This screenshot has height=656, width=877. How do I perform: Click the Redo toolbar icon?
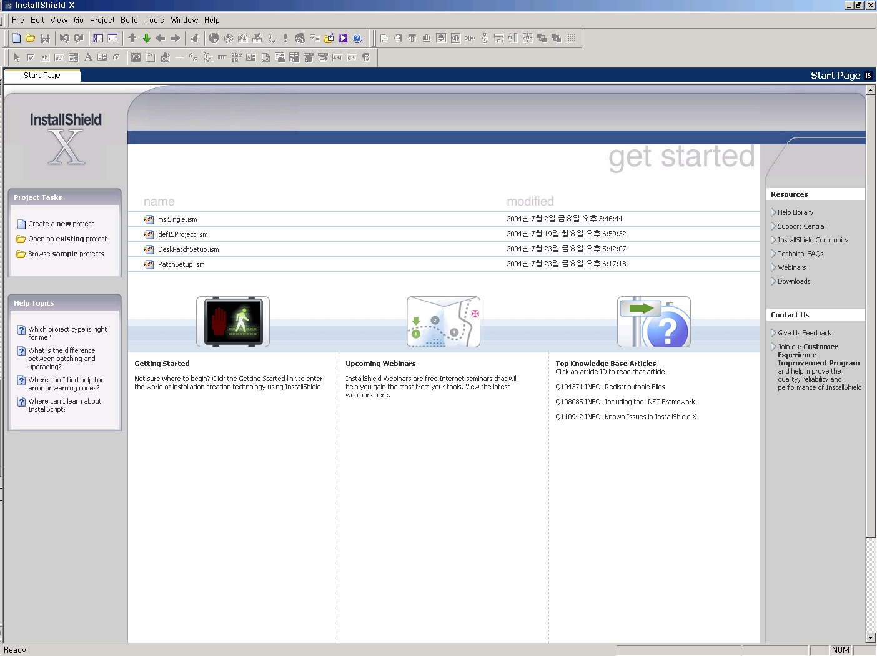tap(79, 38)
